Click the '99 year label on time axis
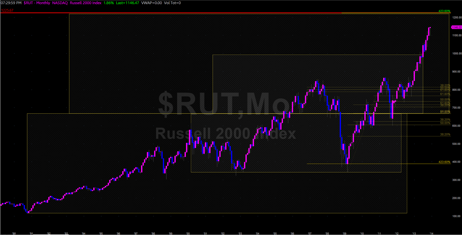462x235 pixels. [170, 233]
